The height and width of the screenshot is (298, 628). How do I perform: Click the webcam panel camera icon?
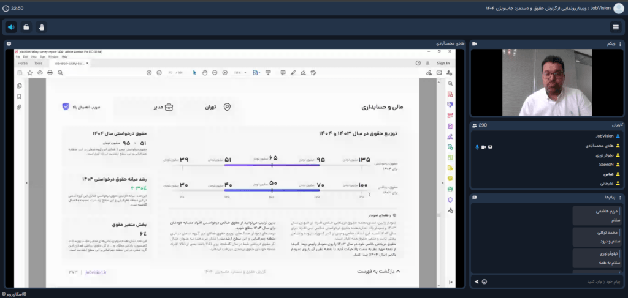475,43
